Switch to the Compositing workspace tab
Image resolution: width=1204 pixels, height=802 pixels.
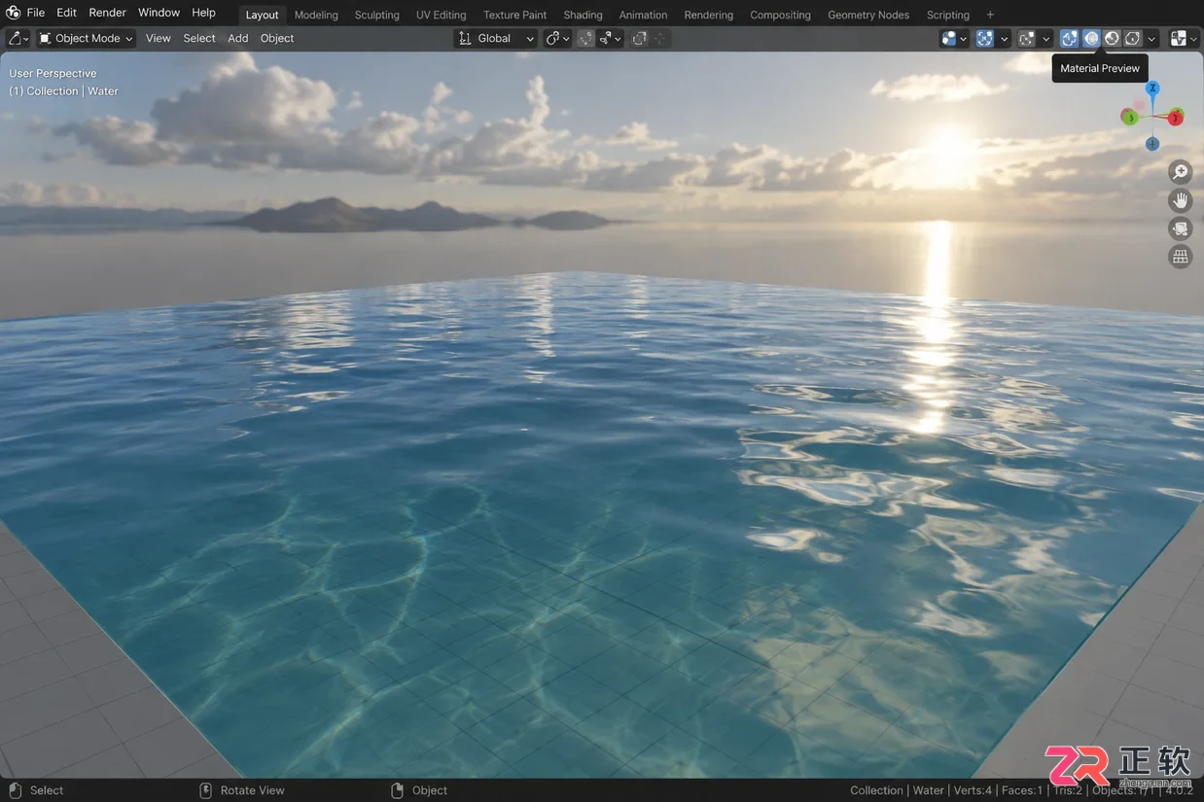click(x=780, y=15)
